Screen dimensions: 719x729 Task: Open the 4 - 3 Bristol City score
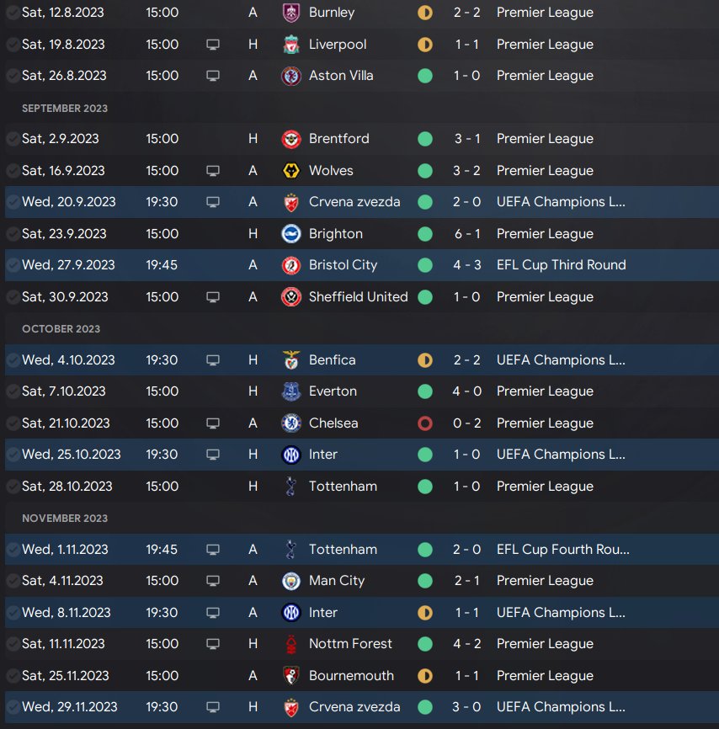(467, 265)
